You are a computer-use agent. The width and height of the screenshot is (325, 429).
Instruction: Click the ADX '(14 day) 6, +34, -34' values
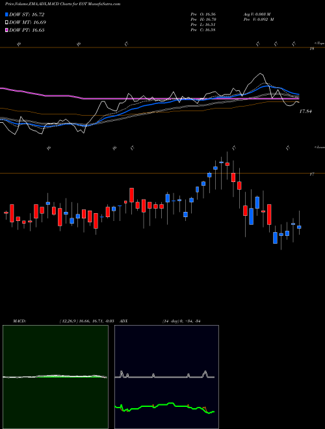pyautogui.click(x=181, y=321)
